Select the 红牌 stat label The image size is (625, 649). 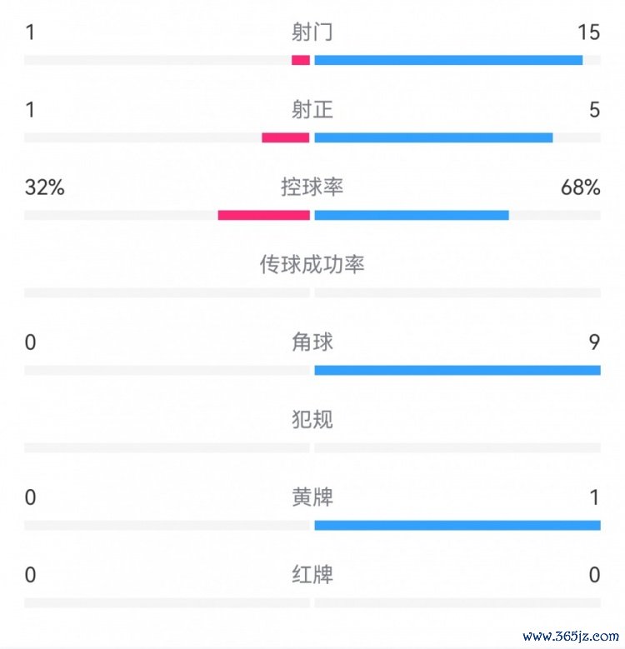[x=312, y=575]
